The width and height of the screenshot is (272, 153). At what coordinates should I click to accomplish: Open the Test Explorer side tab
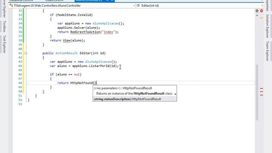point(5,44)
